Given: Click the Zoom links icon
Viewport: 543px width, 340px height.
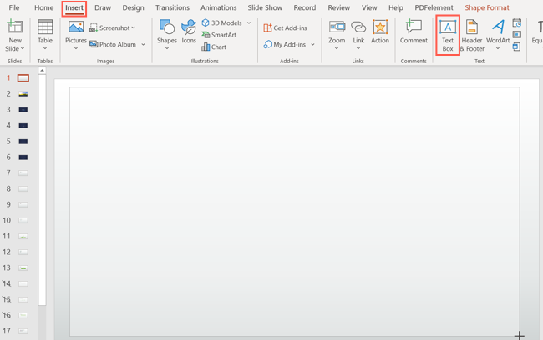Looking at the screenshot, I should pyautogui.click(x=337, y=27).
